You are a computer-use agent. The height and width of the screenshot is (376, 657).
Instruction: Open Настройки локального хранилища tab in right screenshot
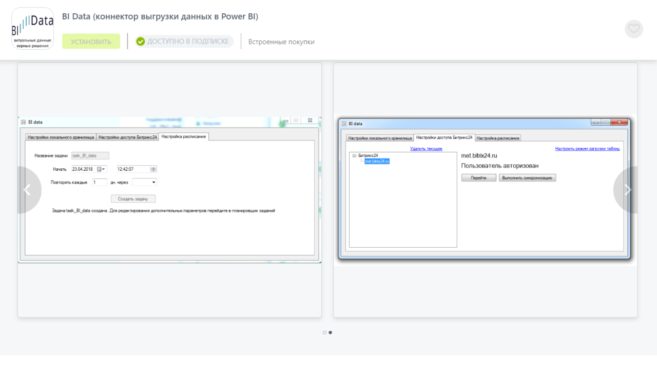(380, 138)
